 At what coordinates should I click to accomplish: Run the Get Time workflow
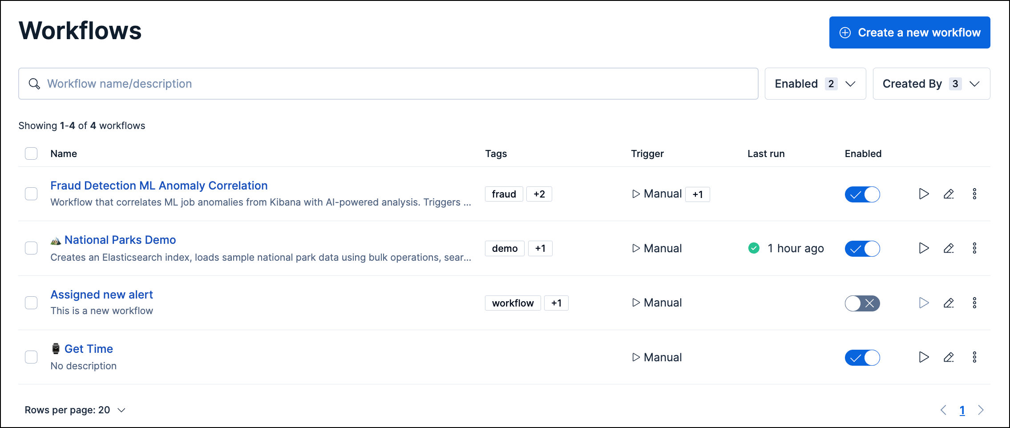[x=924, y=357]
